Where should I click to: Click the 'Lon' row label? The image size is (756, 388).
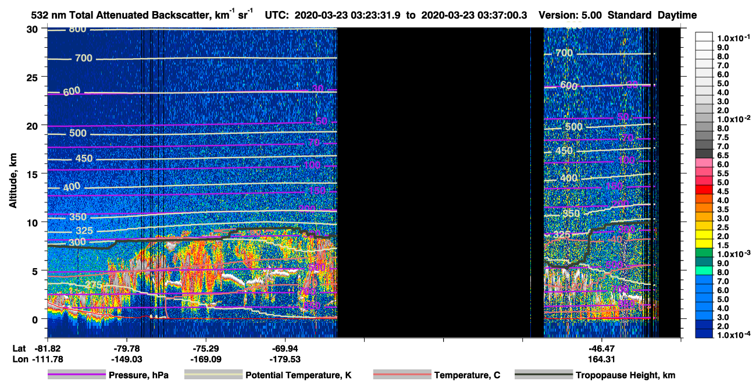(19, 359)
